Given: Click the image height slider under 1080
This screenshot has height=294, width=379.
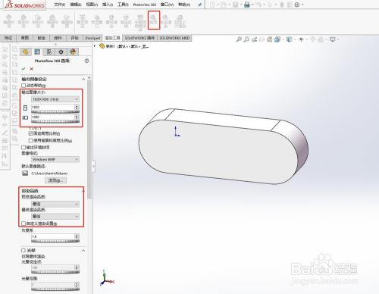Looking at the screenshot, I should (55, 122).
